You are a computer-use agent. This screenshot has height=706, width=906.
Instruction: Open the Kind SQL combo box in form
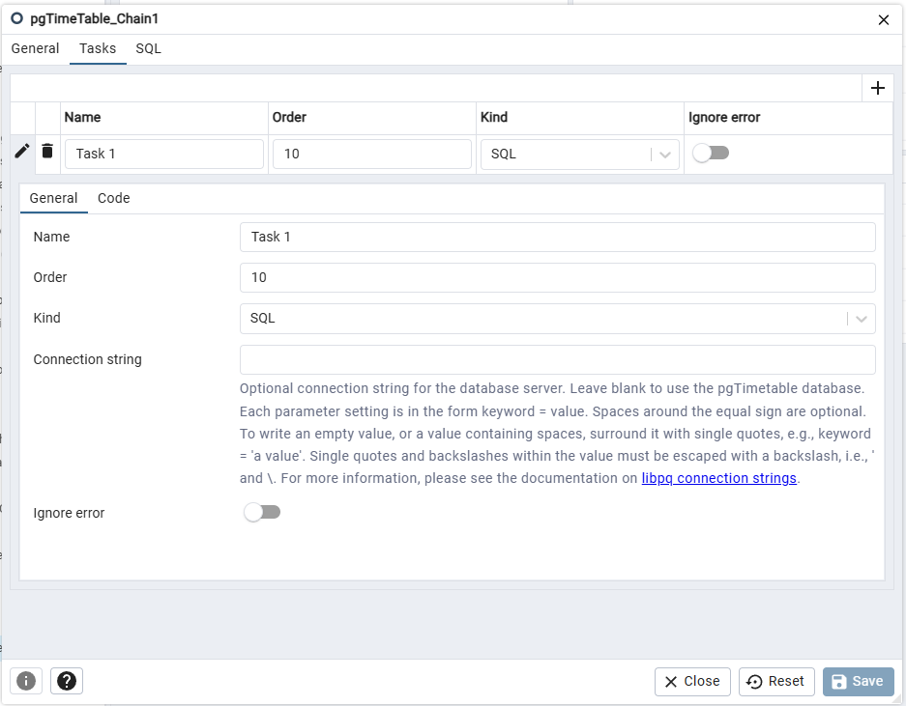tap(557, 319)
